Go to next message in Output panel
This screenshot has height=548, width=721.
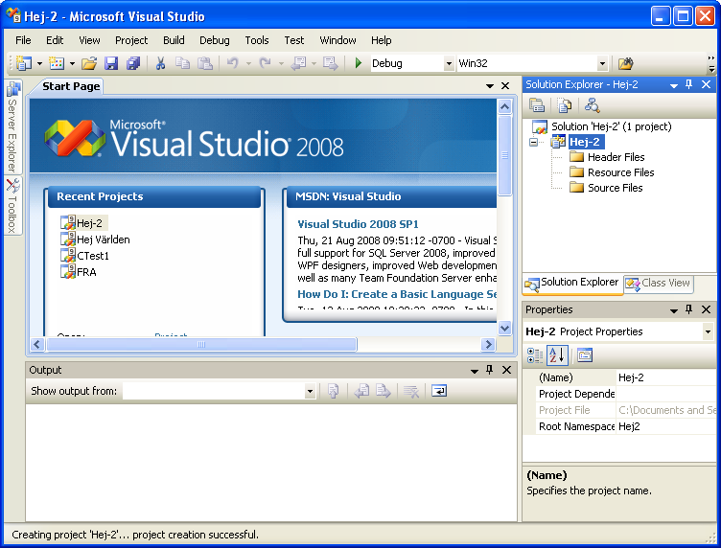384,391
